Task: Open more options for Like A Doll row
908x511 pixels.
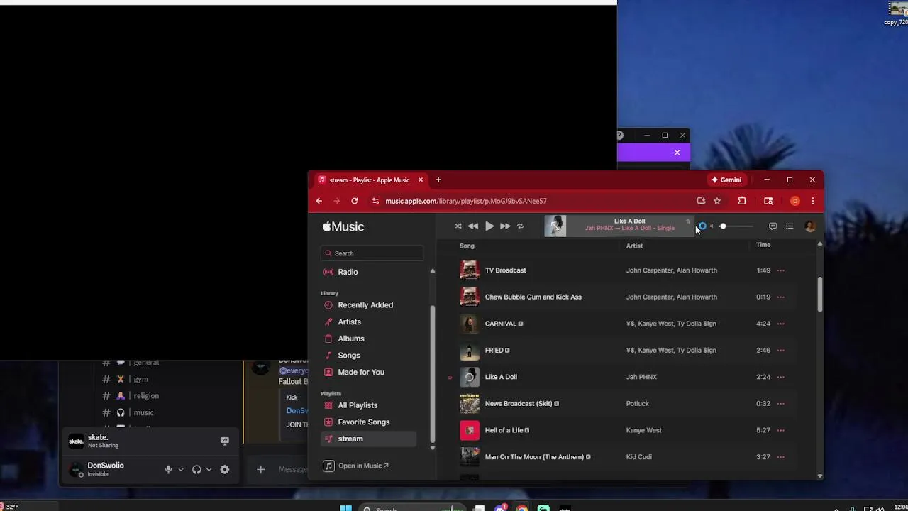Action: point(781,377)
